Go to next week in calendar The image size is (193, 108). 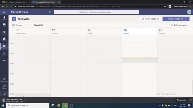coord(31,25)
